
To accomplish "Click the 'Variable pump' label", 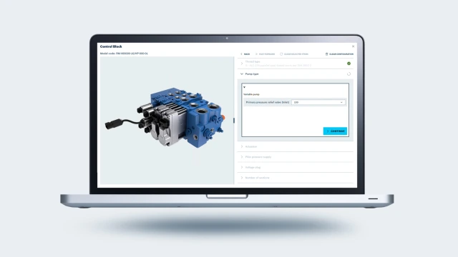I will (251, 94).
